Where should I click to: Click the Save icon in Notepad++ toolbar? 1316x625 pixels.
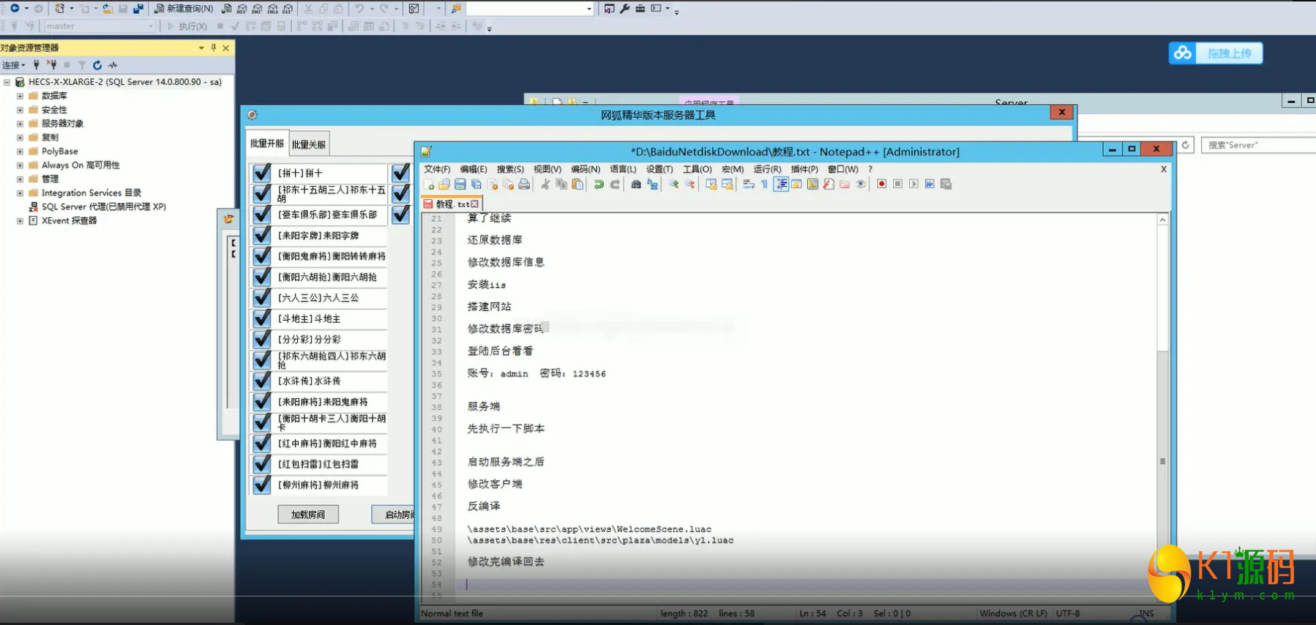pyautogui.click(x=460, y=184)
